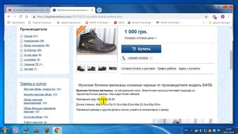
Task: Click the Купить buy button
Action: [x=141, y=49]
